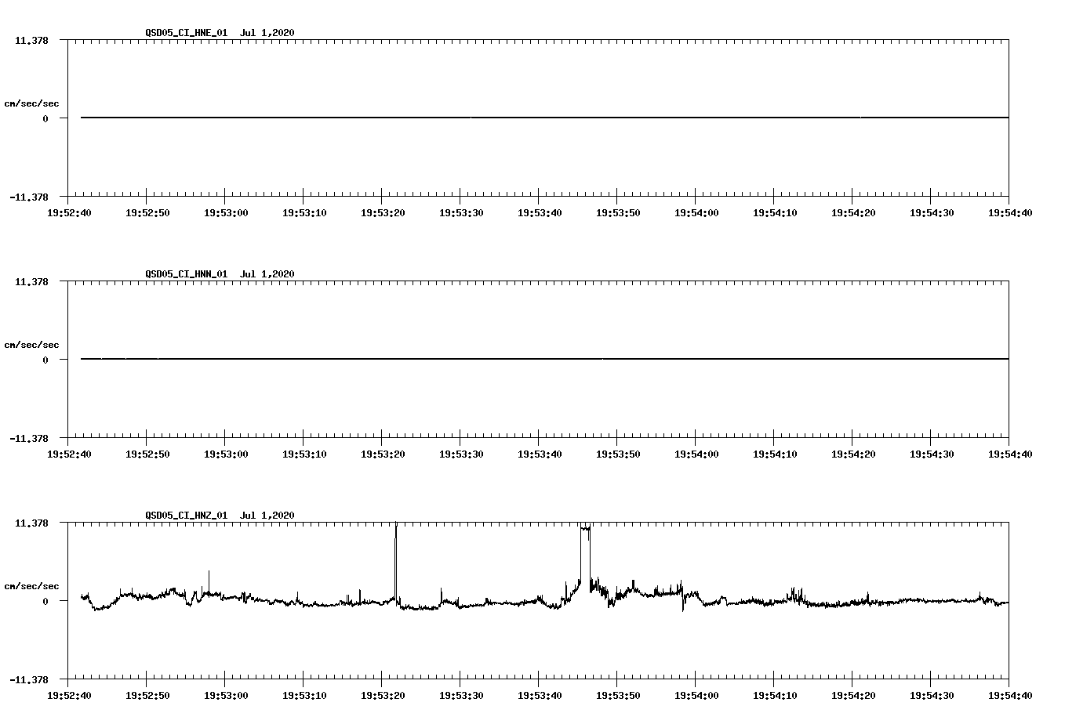Viewport: 1065px width, 724px height.
Task: Click the 19:53:10 time label under HNZ plot
Action: click(x=304, y=695)
